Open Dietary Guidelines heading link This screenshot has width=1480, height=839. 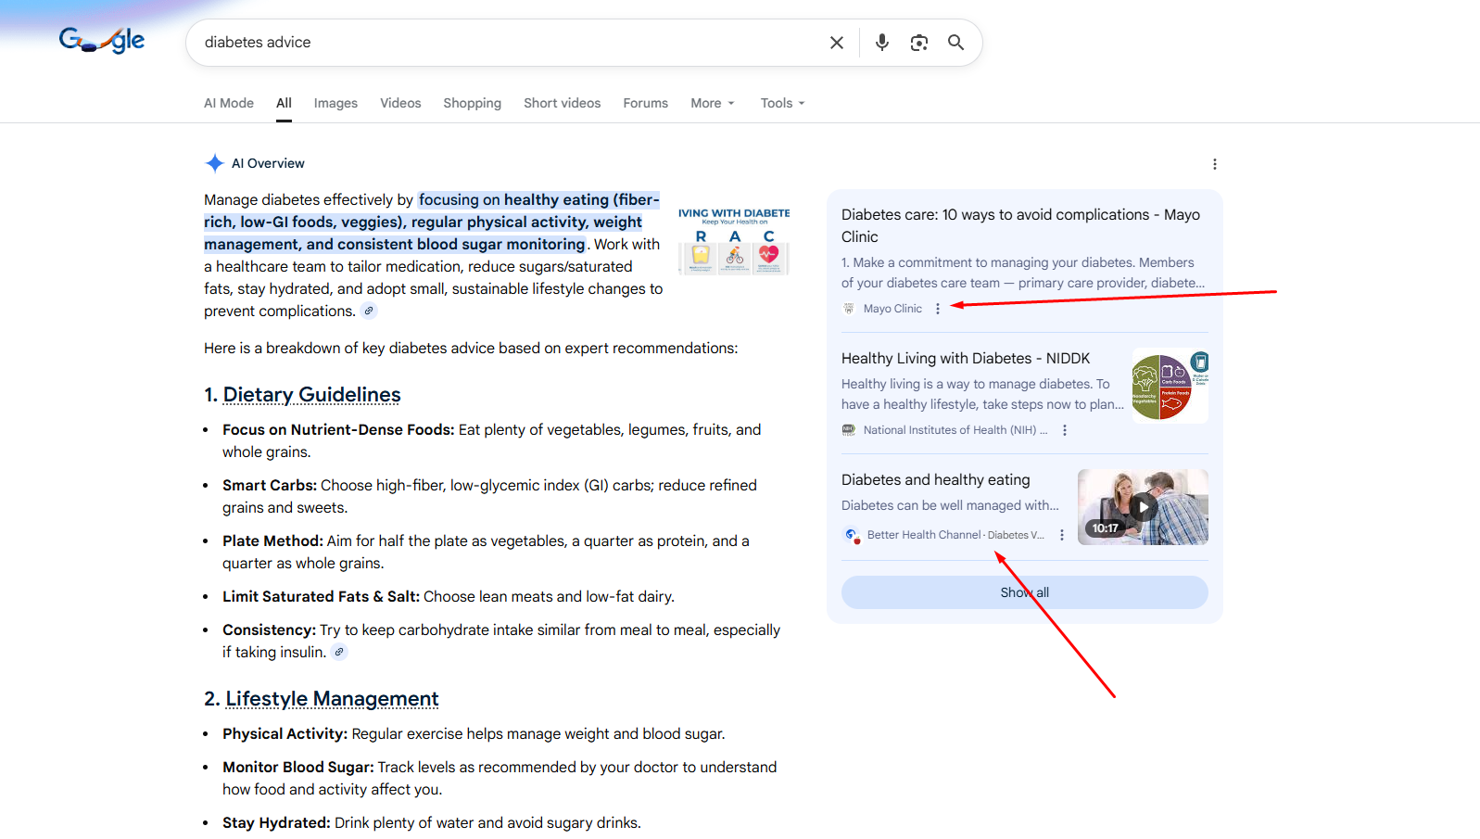point(311,395)
